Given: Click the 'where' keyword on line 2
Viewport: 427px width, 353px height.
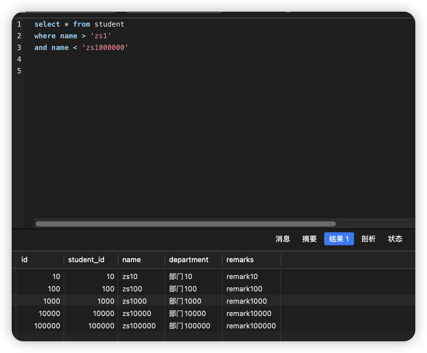Looking at the screenshot, I should 45,36.
